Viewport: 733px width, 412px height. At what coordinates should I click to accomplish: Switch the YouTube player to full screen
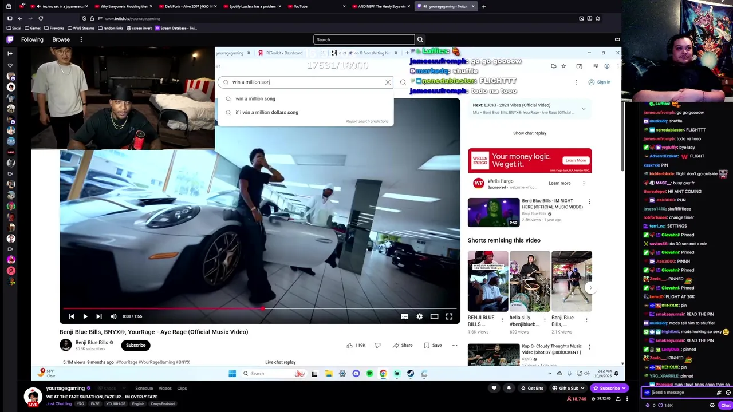coord(449,316)
